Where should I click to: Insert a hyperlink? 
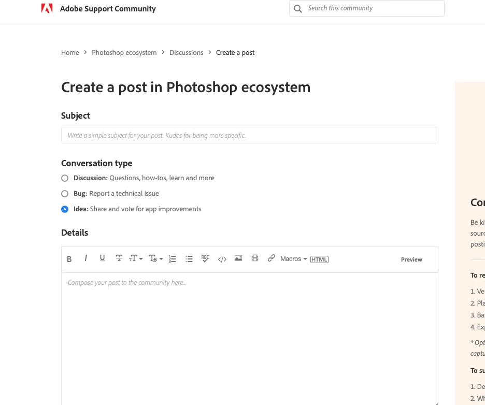coord(272,258)
